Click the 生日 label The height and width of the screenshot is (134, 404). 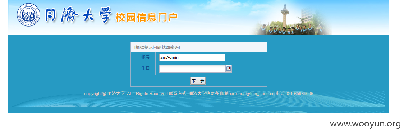click(x=145, y=68)
